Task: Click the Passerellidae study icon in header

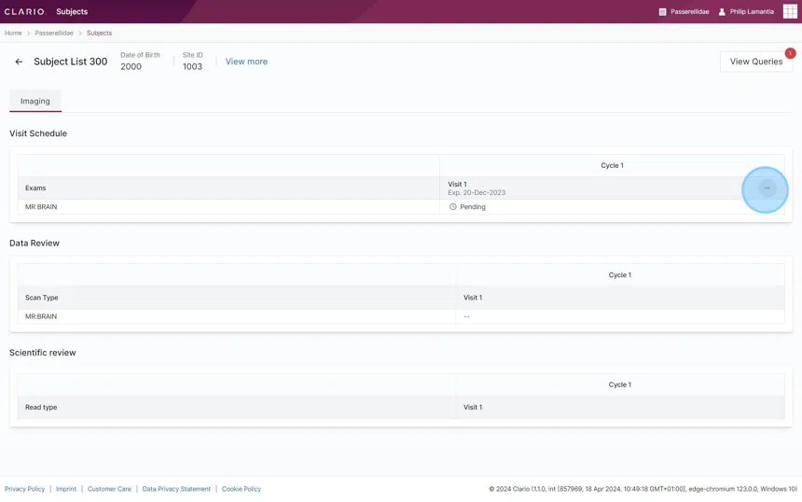Action: 662,12
